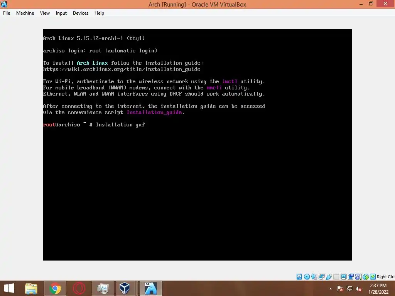
Task: Click the CPU virtualization status icon
Action: point(358,277)
